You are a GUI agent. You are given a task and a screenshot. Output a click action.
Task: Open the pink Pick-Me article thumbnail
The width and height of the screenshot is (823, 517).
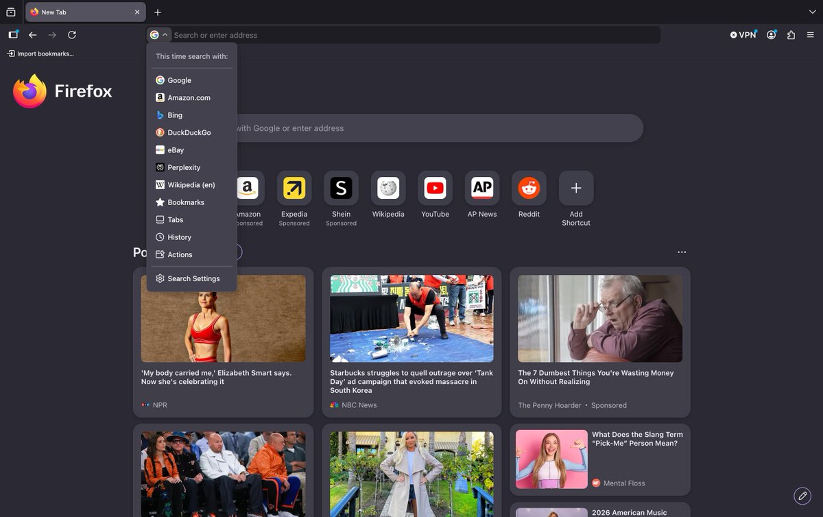(x=551, y=459)
